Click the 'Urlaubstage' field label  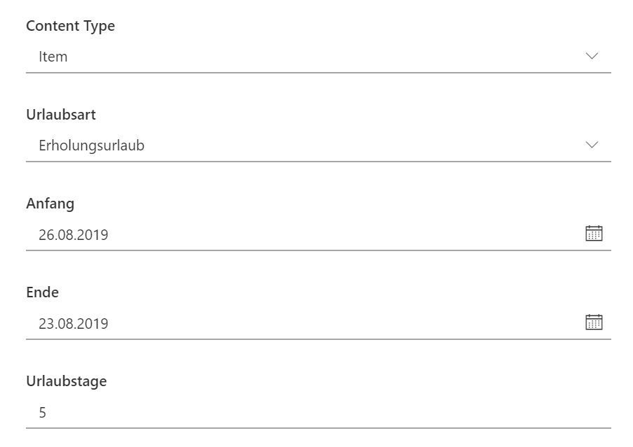pyautogui.click(x=66, y=381)
